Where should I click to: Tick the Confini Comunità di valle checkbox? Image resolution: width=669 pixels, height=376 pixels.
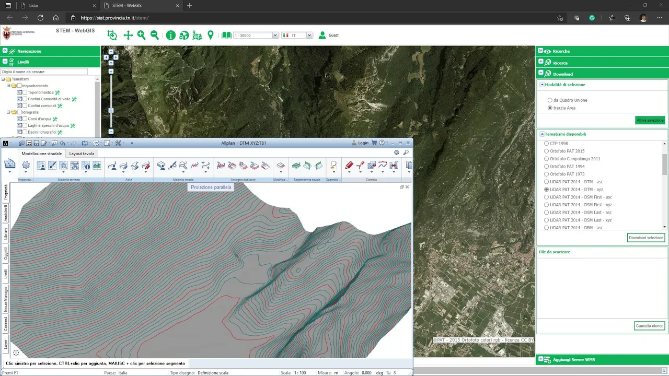coord(25,99)
